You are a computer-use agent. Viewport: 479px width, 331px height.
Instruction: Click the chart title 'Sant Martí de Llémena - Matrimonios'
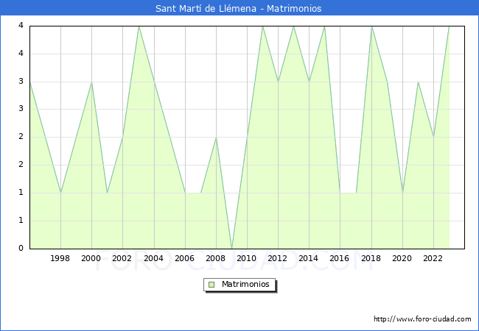click(x=238, y=8)
